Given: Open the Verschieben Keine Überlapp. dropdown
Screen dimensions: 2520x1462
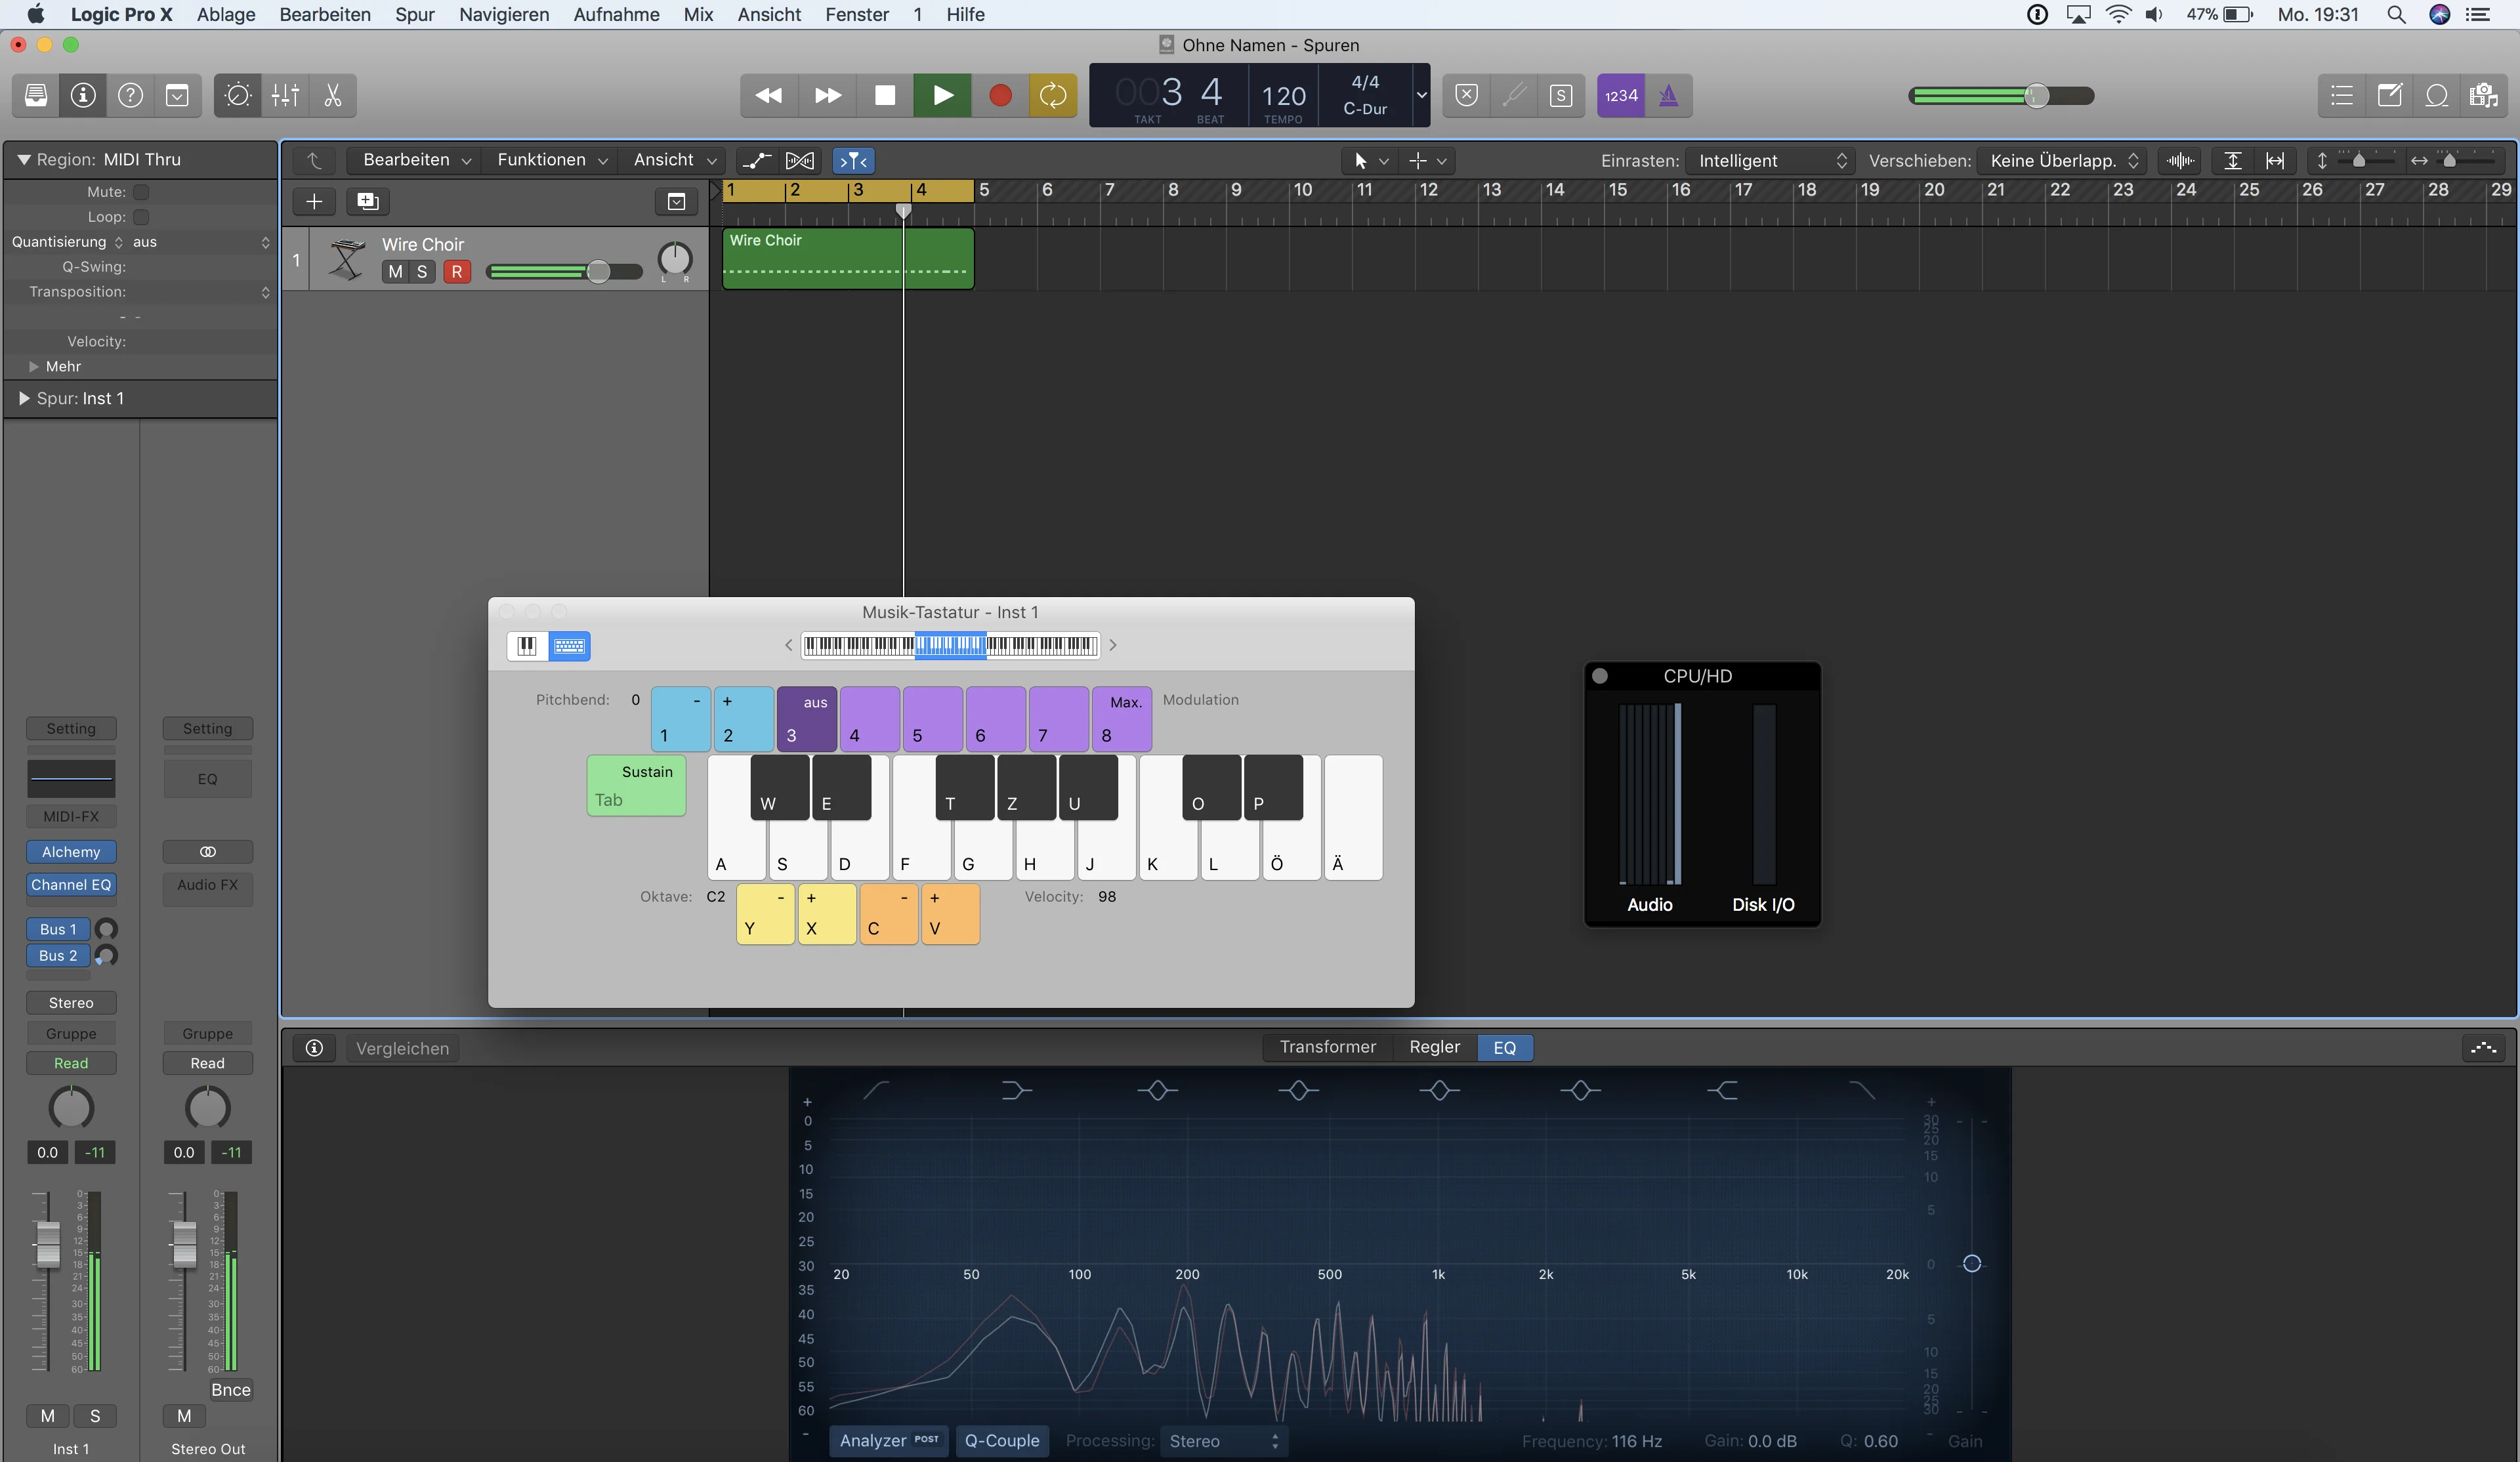Looking at the screenshot, I should [2062, 160].
